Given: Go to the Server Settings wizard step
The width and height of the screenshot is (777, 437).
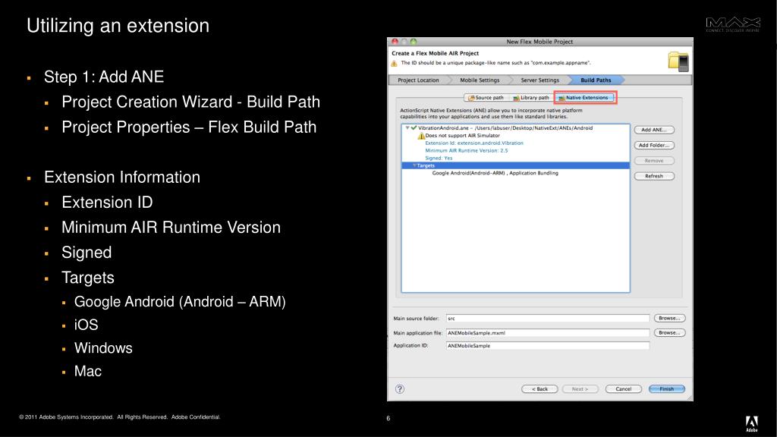Looking at the screenshot, I should 539,80.
